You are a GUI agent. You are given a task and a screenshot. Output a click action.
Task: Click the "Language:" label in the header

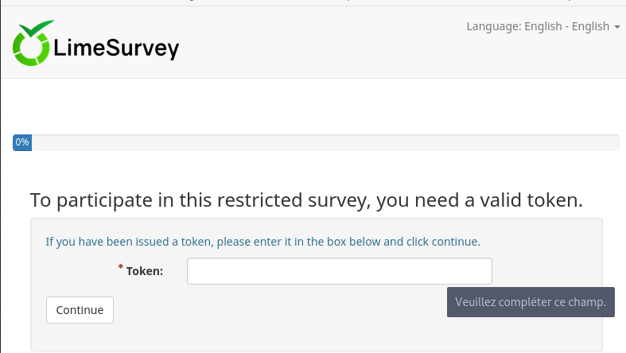pos(493,26)
